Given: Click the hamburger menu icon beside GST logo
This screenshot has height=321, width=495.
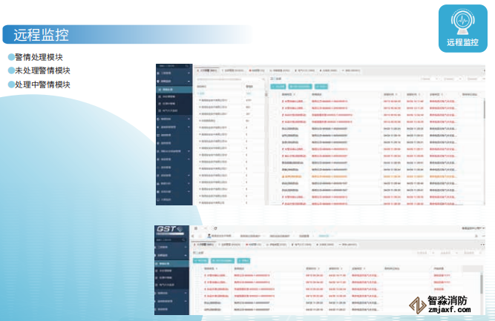Looking at the screenshot, I should tap(196, 228).
